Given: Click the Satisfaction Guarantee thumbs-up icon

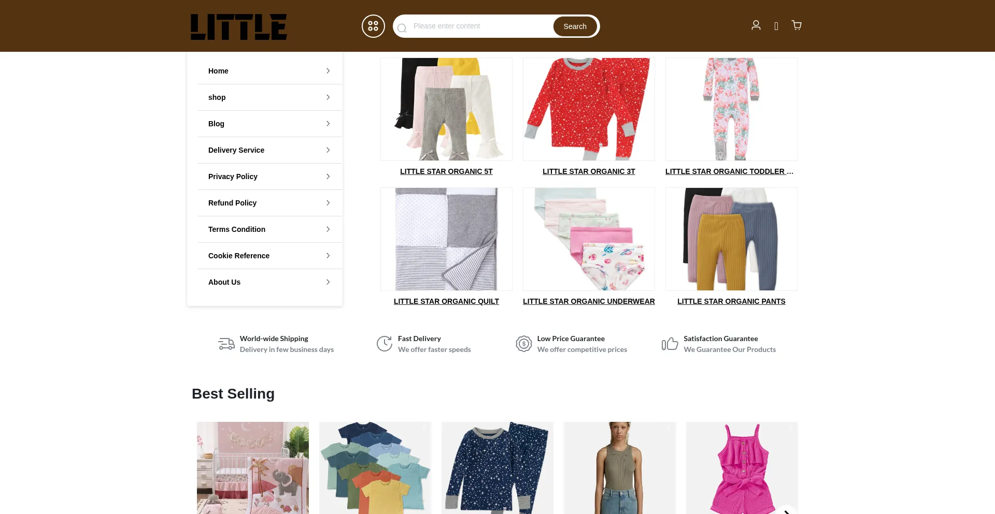Looking at the screenshot, I should click(x=670, y=344).
